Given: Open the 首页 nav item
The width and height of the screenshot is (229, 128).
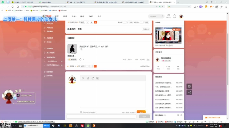Looking at the screenshot, I should [x=57, y=16].
